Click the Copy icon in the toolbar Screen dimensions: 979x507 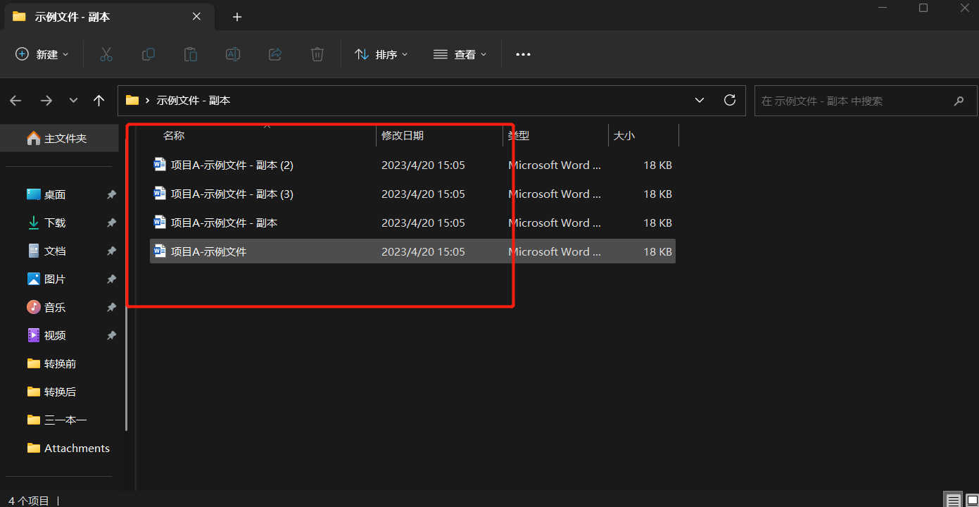tap(148, 54)
